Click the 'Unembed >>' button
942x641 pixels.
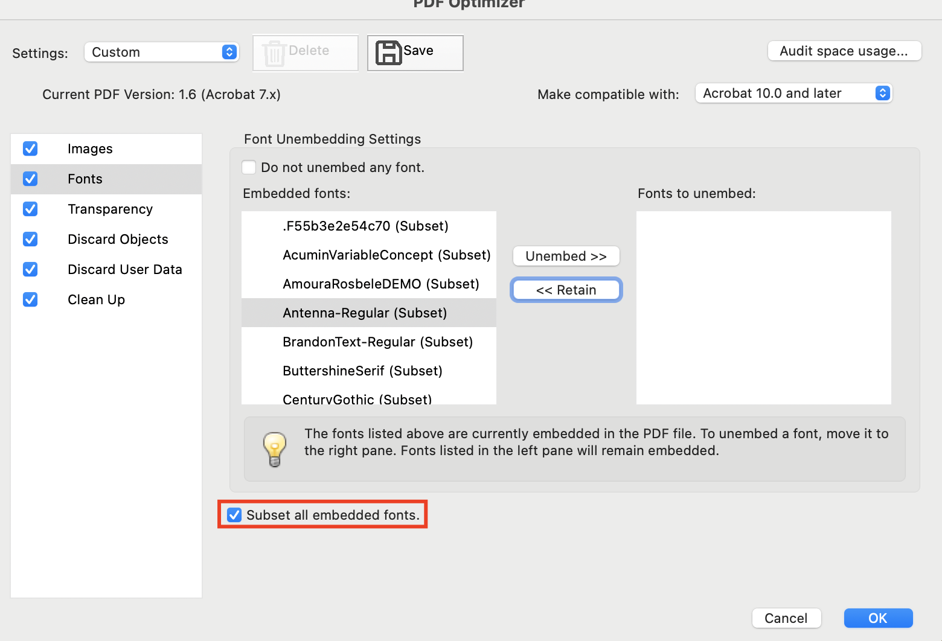[x=566, y=256]
